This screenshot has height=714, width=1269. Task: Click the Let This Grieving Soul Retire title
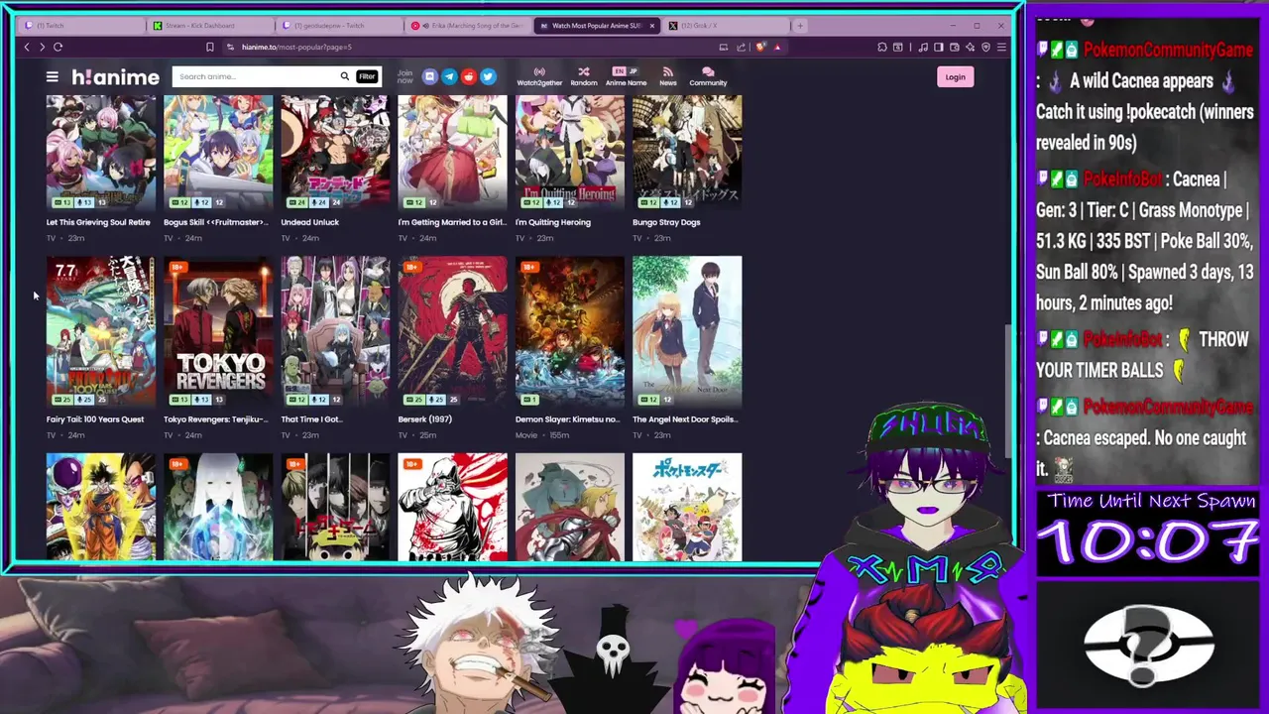(x=98, y=222)
